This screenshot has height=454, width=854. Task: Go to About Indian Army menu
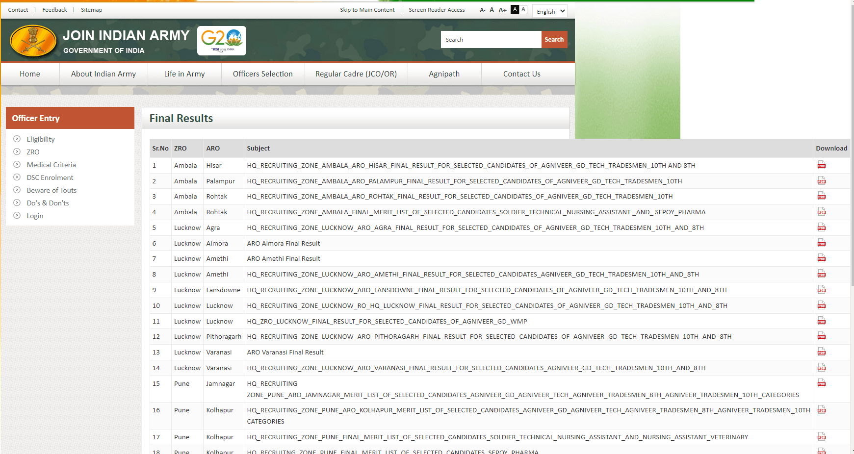[104, 74]
